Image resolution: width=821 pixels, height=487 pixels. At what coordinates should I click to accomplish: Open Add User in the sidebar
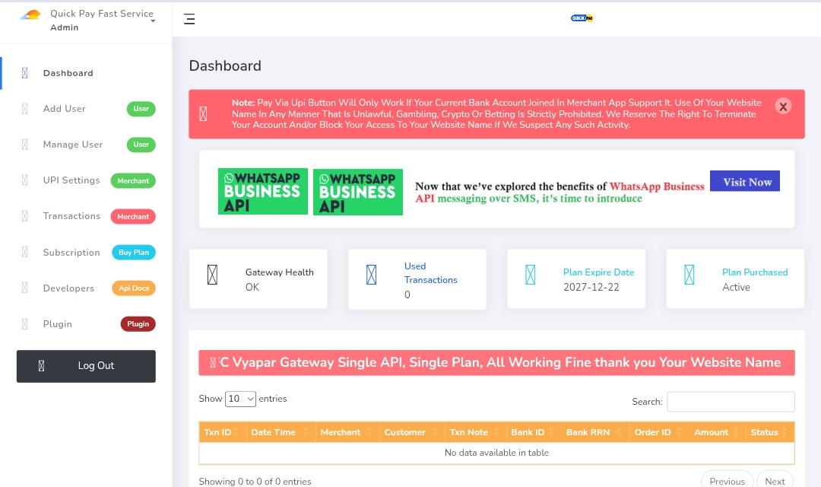pos(65,109)
